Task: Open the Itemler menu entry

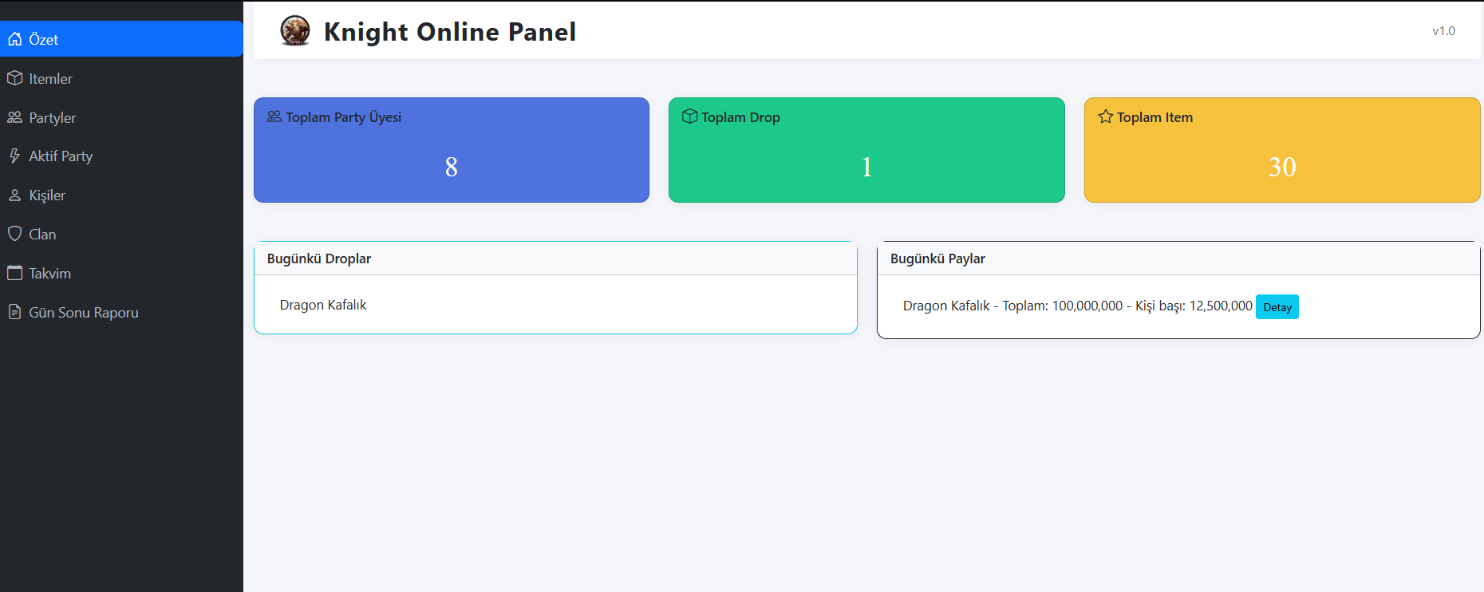Action: click(50, 79)
